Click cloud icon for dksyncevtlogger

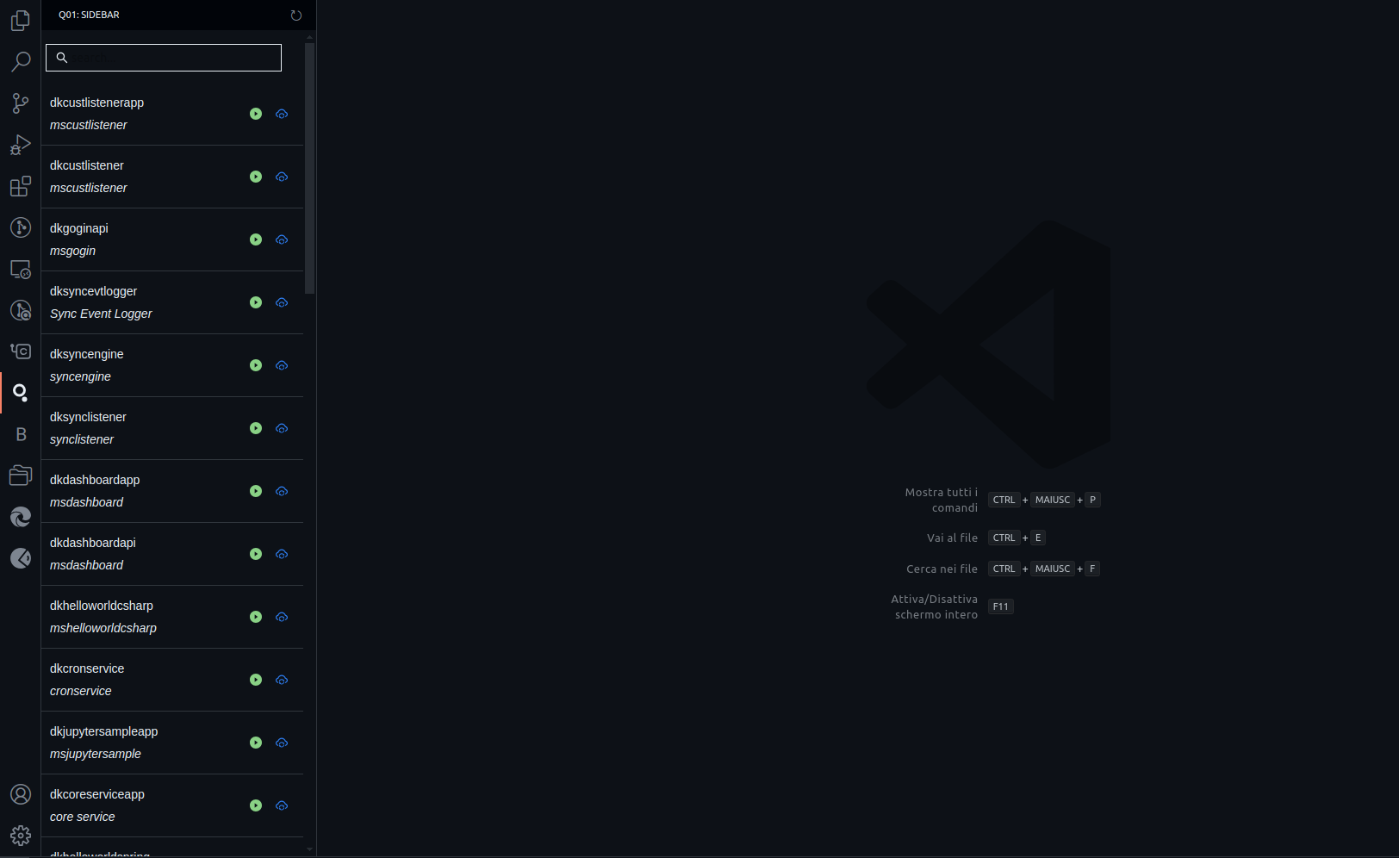[x=282, y=302]
